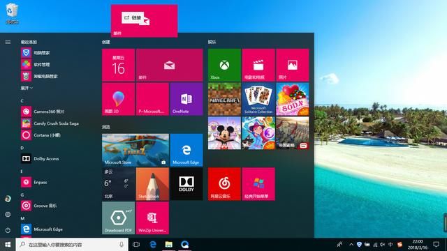Screen dimensions: 447x251
Task: Open the calendar tile showing 16
Action: point(118,65)
